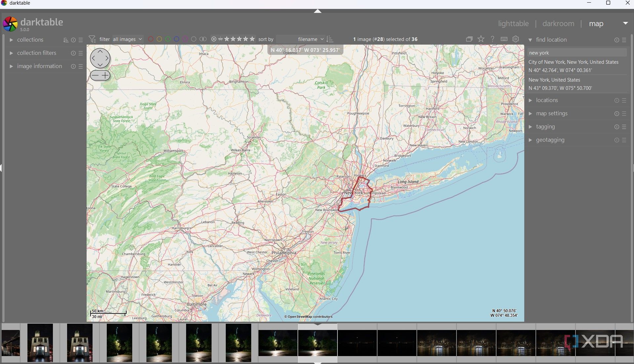634x364 pixels.
Task: Click the 'new york' location search field
Action: (577, 53)
